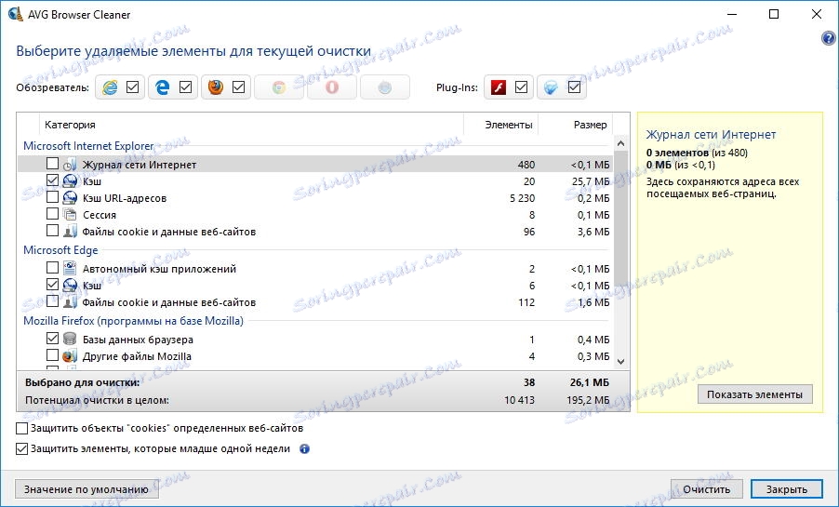Click the Microsoft Edge Кэш row icon
Viewport: 839px width, 507px height.
click(70, 286)
